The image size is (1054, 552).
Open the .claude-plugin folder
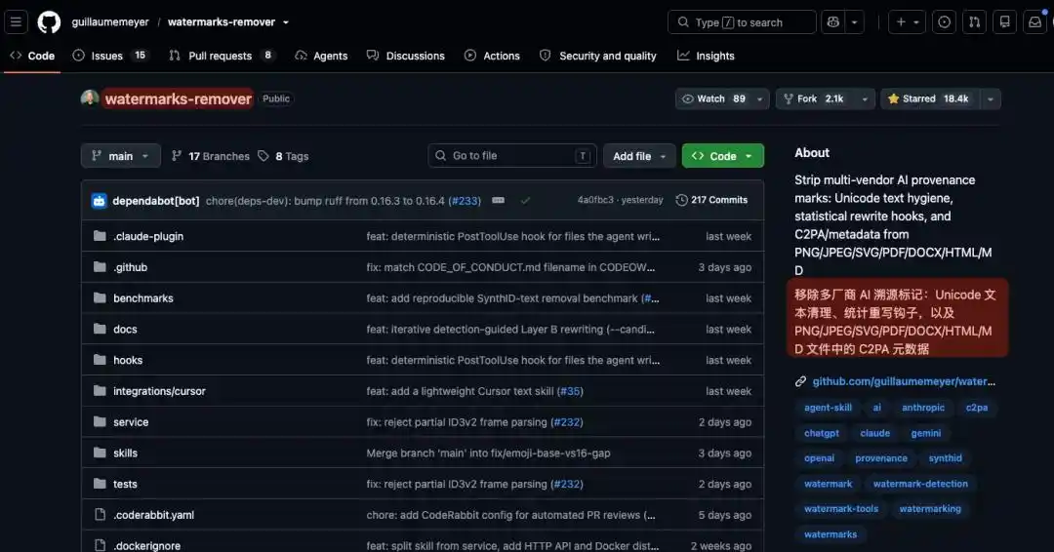pyautogui.click(x=148, y=236)
